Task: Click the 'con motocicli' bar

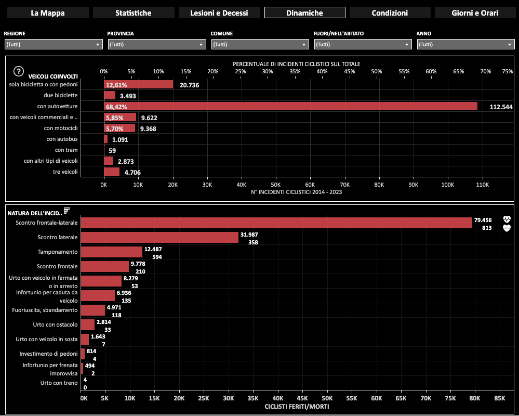Action: pyautogui.click(x=119, y=128)
